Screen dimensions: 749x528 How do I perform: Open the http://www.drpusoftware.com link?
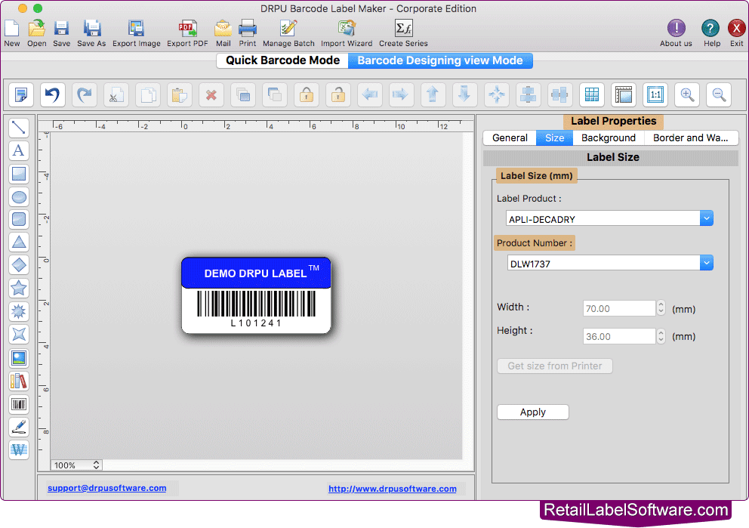[392, 488]
